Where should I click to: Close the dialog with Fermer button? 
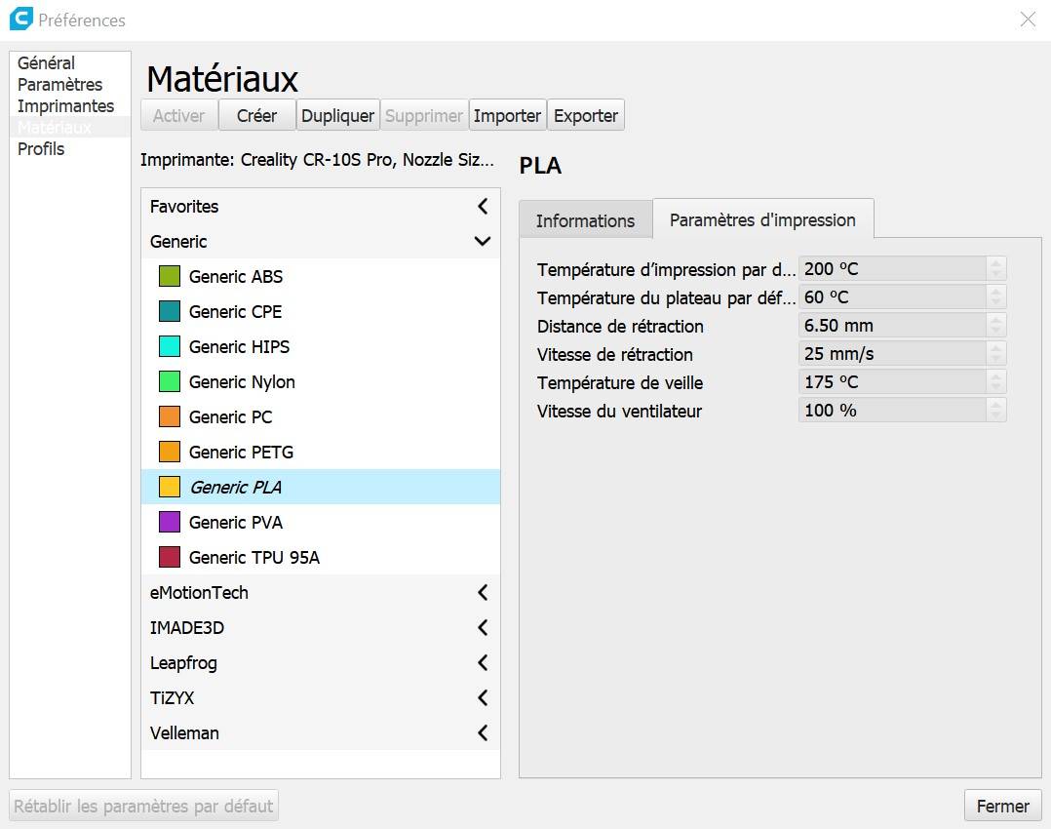pyautogui.click(x=1002, y=807)
